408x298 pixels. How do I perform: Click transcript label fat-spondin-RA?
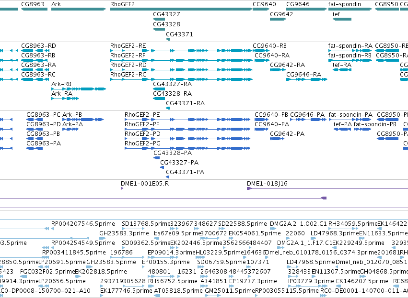pos(350,46)
